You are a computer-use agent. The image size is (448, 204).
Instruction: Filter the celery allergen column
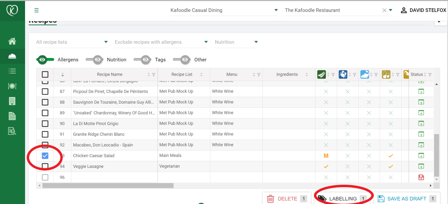(333, 75)
